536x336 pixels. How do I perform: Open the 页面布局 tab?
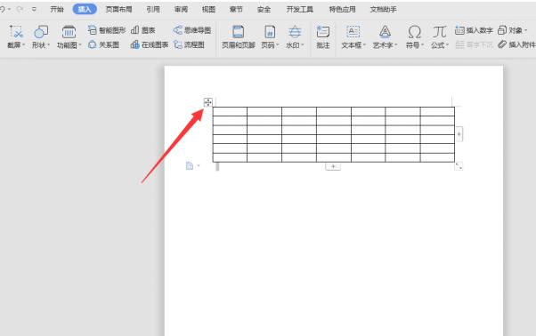coord(118,9)
